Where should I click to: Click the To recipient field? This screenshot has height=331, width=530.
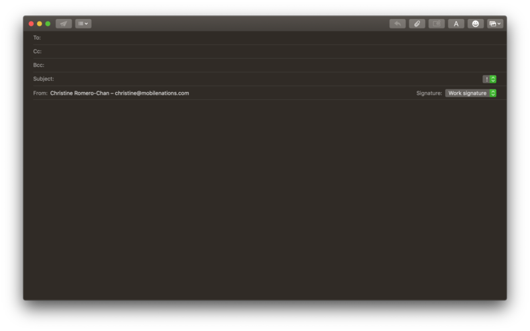coord(270,38)
